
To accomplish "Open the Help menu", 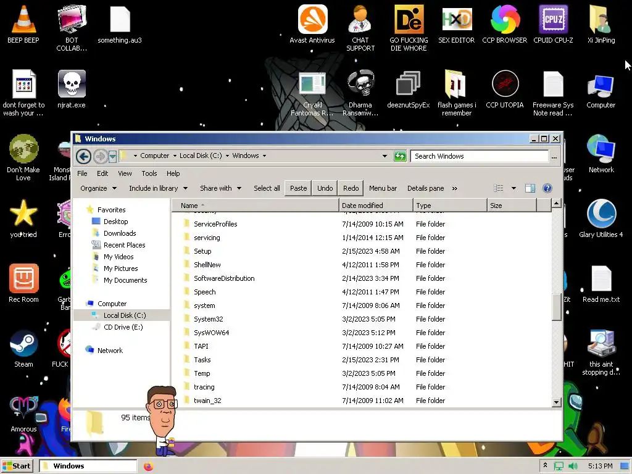I will pyautogui.click(x=173, y=173).
